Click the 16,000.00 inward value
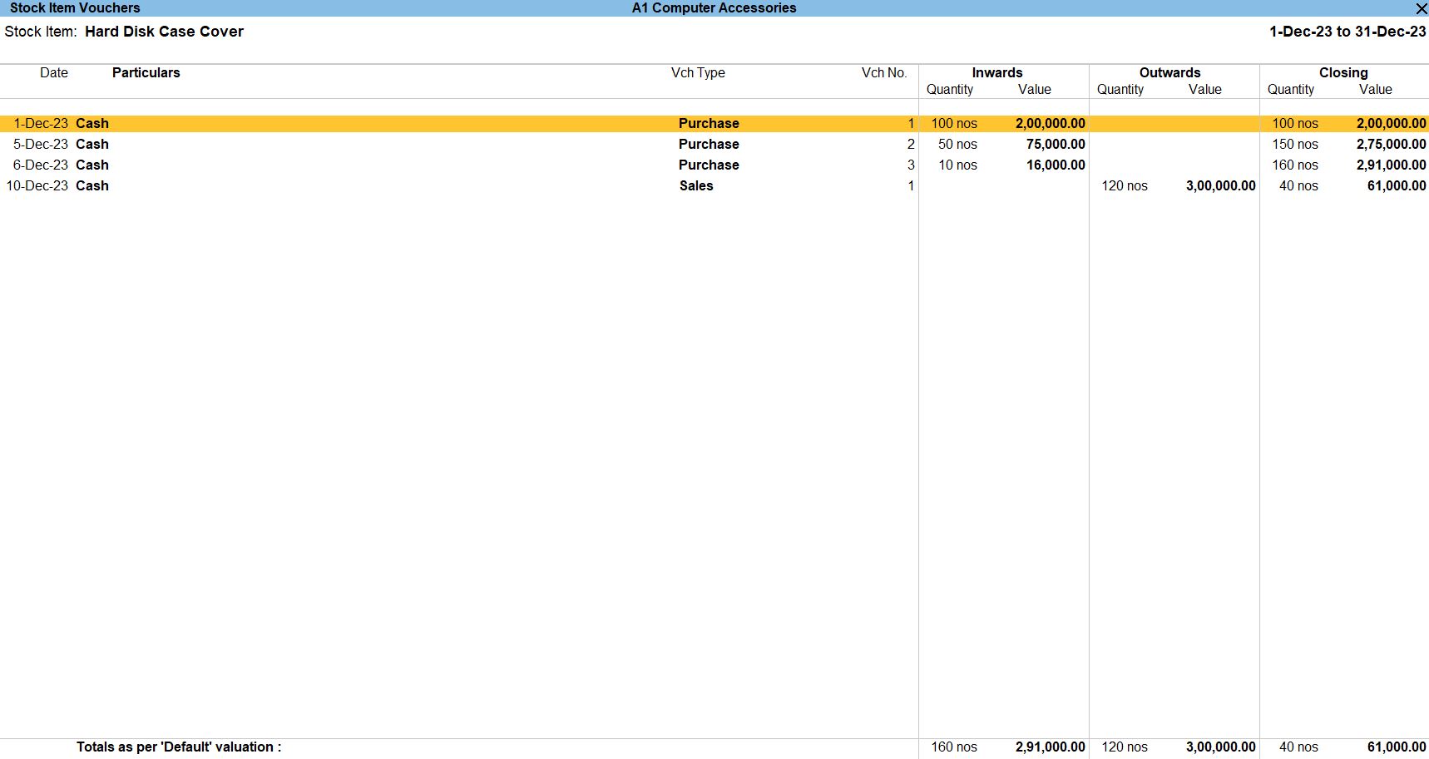 tap(1055, 165)
